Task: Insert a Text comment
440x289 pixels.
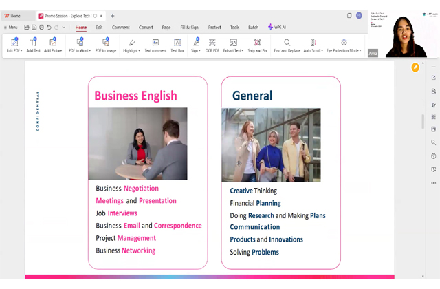Action: pyautogui.click(x=155, y=43)
